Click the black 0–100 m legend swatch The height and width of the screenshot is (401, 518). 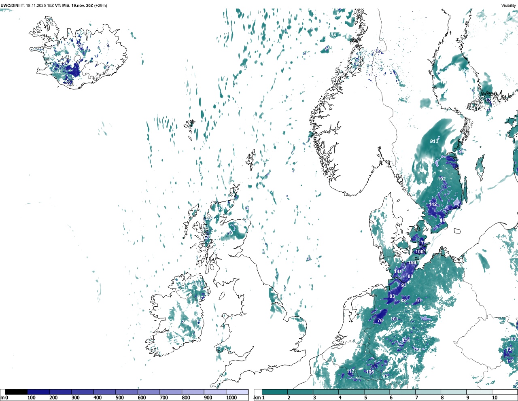[16, 392]
